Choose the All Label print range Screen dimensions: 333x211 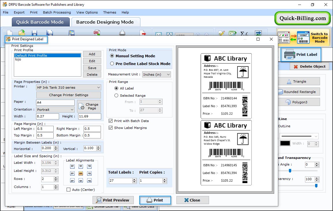(116, 88)
